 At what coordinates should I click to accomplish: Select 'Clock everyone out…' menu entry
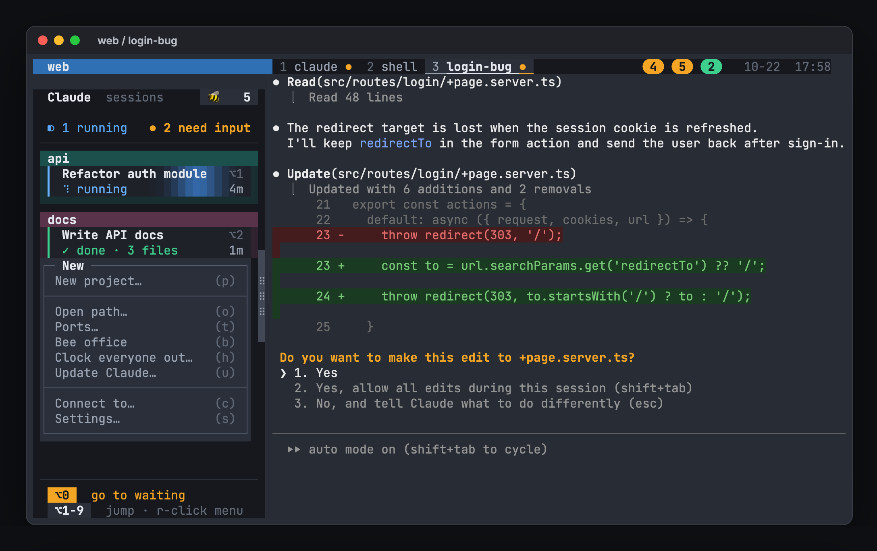click(145, 358)
